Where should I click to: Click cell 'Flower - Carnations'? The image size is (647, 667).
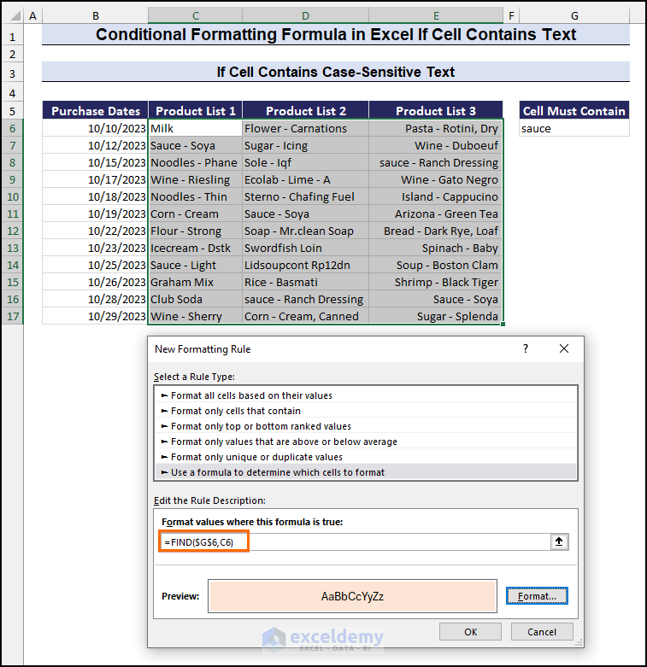(x=306, y=128)
